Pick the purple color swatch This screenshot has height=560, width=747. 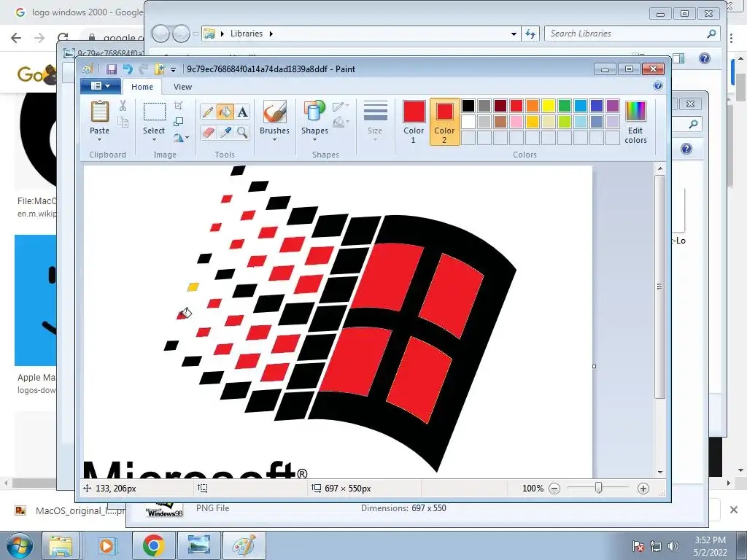point(613,106)
